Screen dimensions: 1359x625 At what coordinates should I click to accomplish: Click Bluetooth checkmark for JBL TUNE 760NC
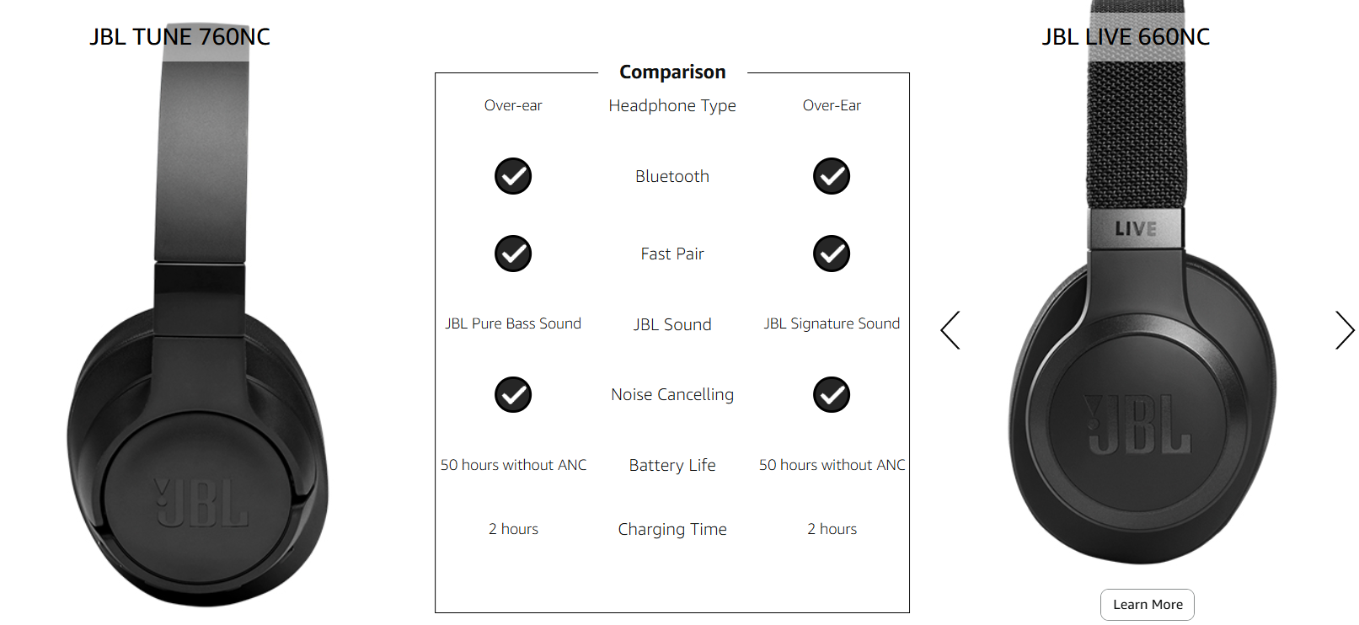[x=513, y=176]
